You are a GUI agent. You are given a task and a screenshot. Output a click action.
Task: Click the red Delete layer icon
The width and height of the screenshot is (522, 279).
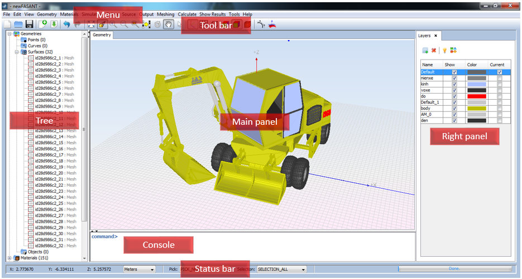434,51
